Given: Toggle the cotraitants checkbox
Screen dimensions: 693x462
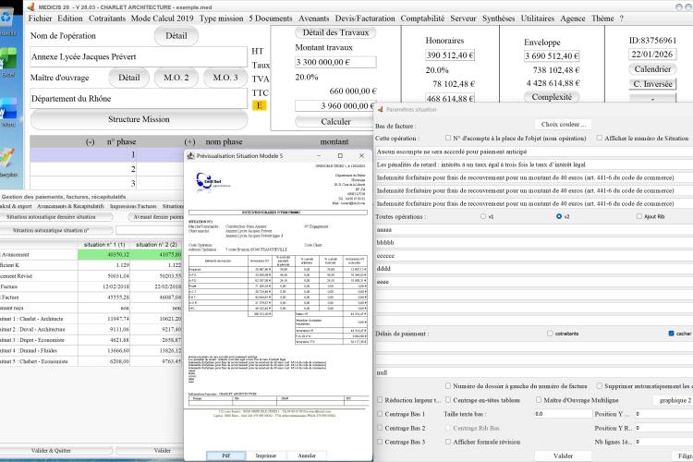Looking at the screenshot, I should pyautogui.click(x=550, y=334).
